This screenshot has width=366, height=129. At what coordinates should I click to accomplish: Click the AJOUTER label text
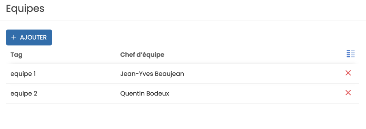[x=33, y=37]
